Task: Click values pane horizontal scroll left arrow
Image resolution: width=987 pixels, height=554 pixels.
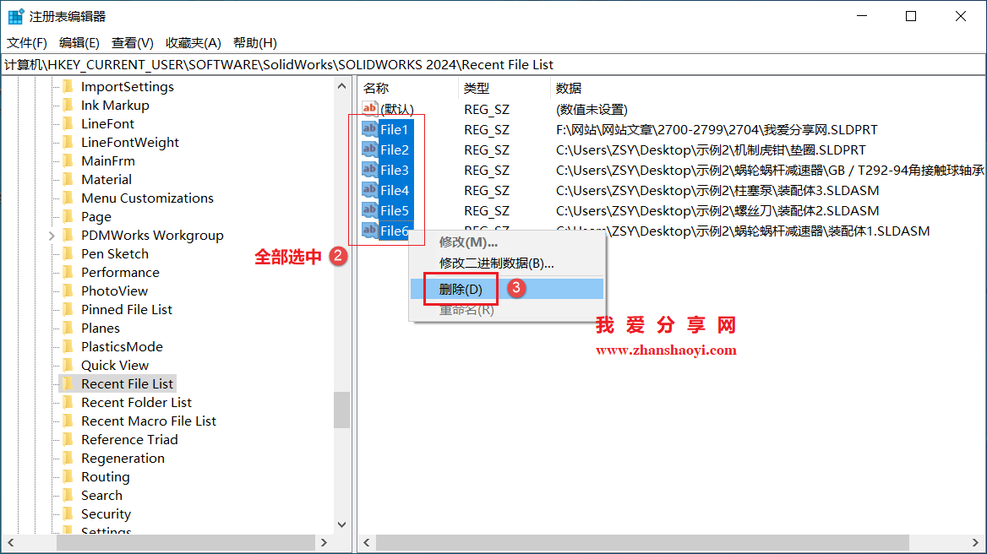Action: click(x=367, y=542)
